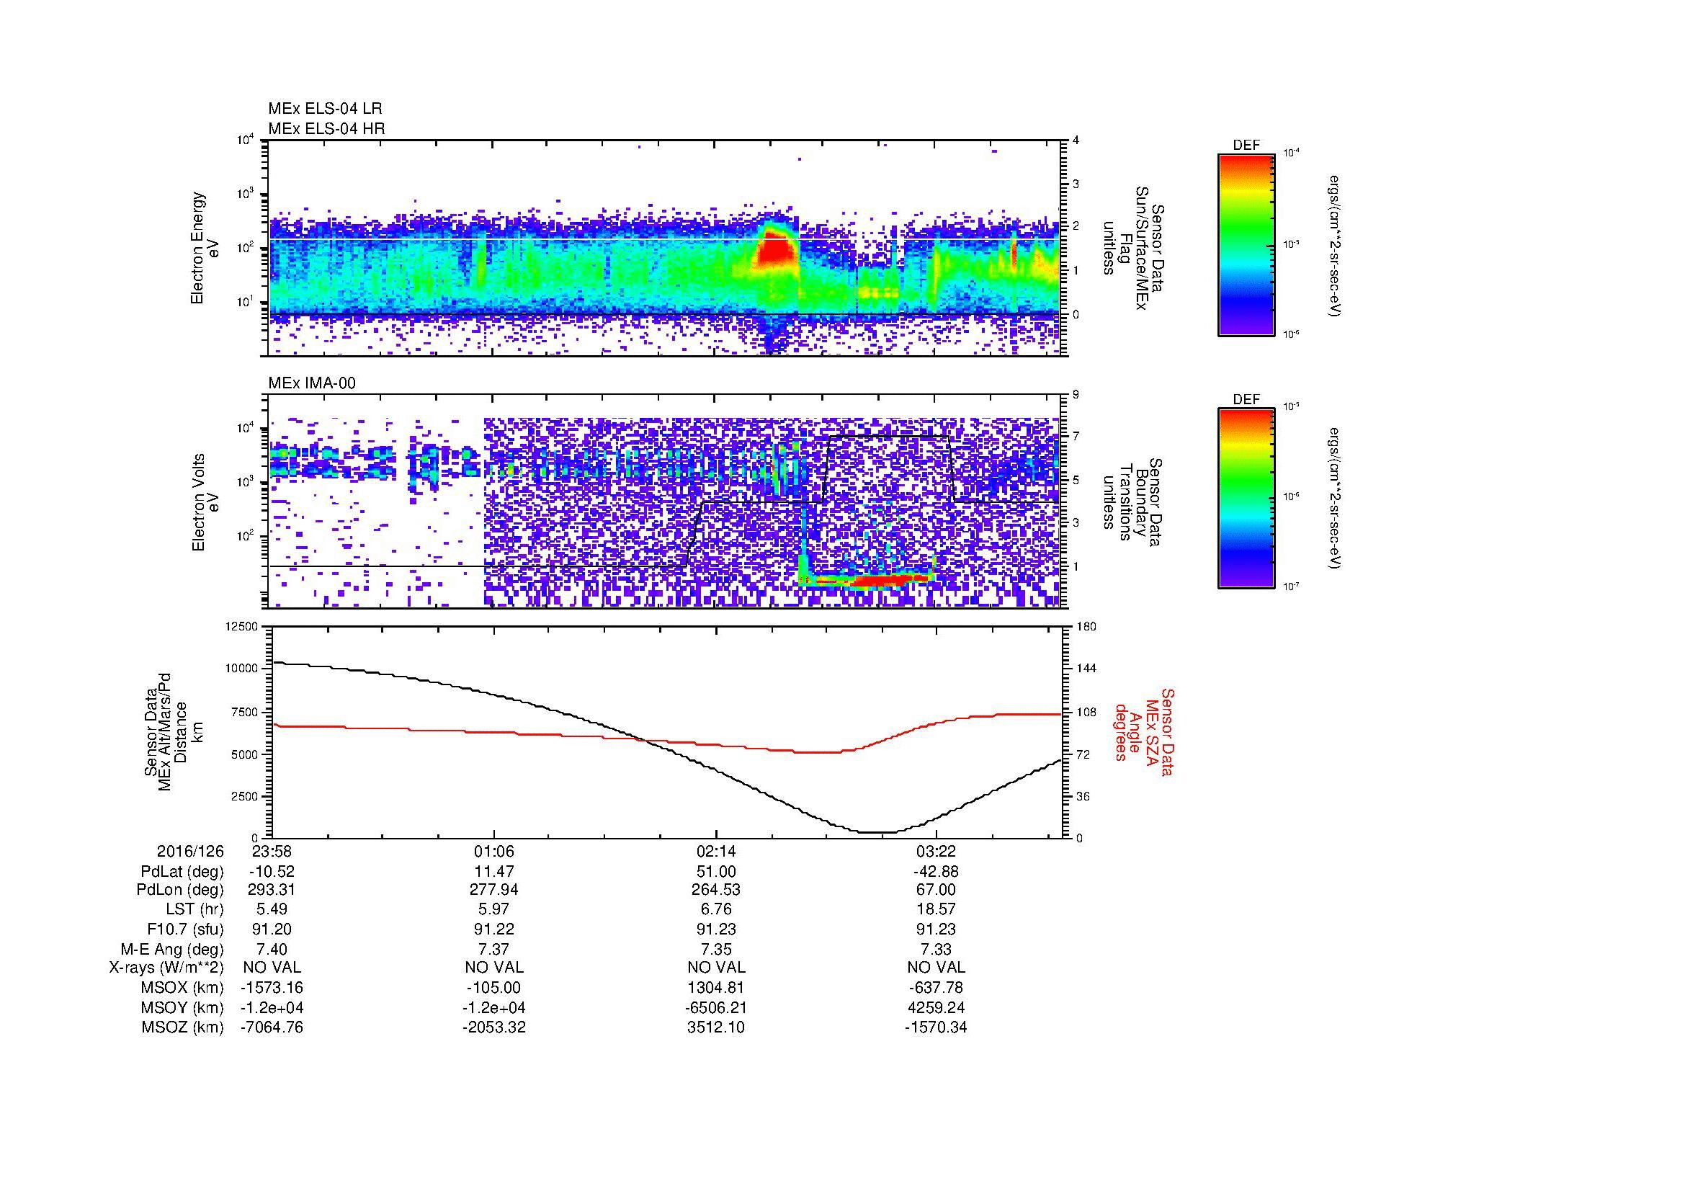Click the MSOZ value -7064.76
Screen dimensions: 1685x1191
pyautogui.click(x=272, y=1027)
